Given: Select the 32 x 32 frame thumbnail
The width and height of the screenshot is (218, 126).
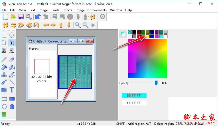Looking at the screenshot, I should 42,66.
